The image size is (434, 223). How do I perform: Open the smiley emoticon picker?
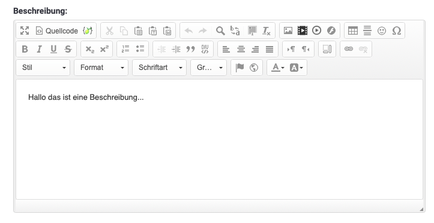point(382,30)
